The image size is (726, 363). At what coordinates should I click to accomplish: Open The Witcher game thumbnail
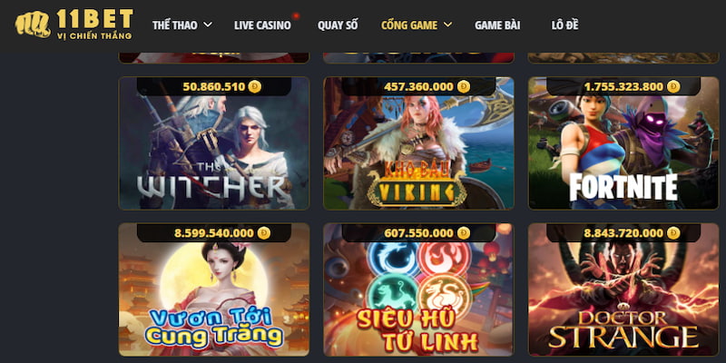click(x=214, y=143)
